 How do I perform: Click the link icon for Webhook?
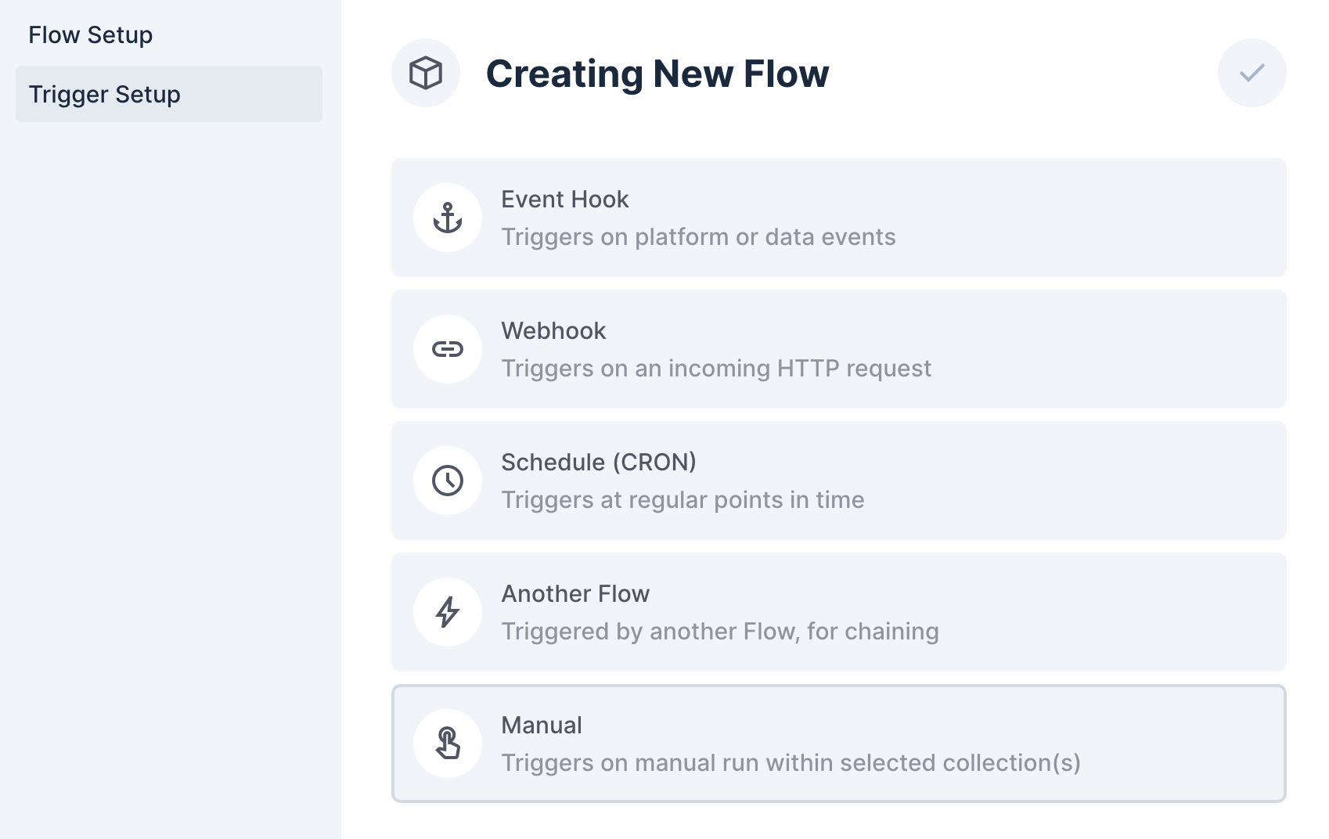click(x=448, y=349)
